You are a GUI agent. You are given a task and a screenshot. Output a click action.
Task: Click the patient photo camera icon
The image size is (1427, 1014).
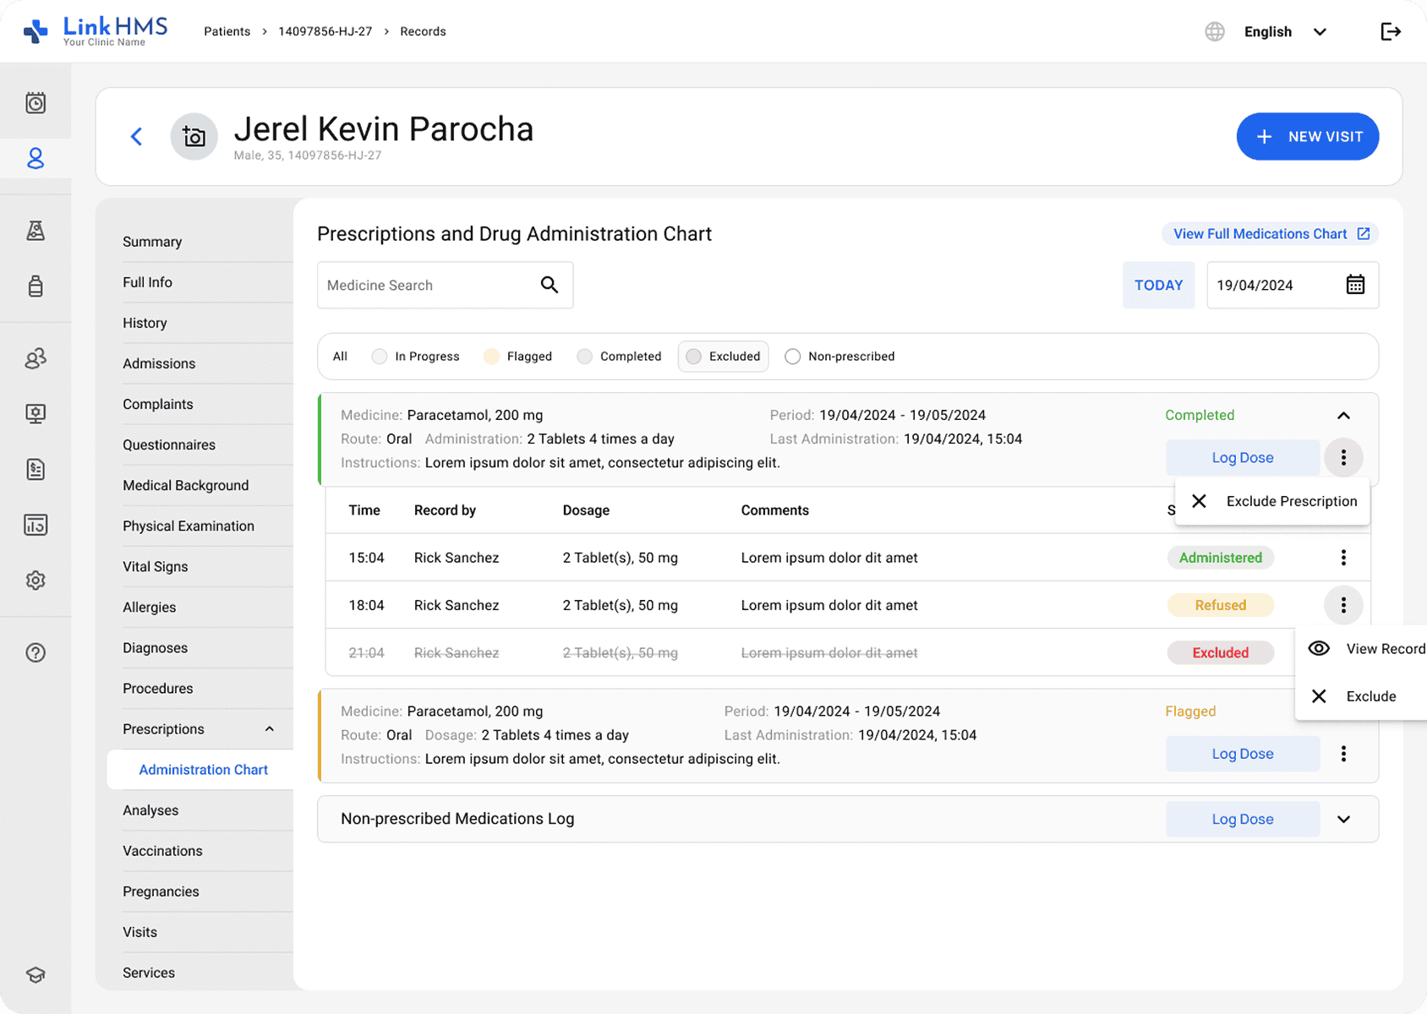click(x=194, y=137)
